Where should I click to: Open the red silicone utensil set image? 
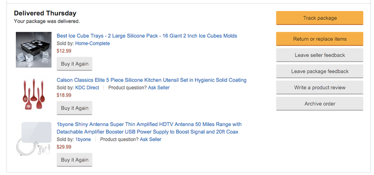pos(34,94)
